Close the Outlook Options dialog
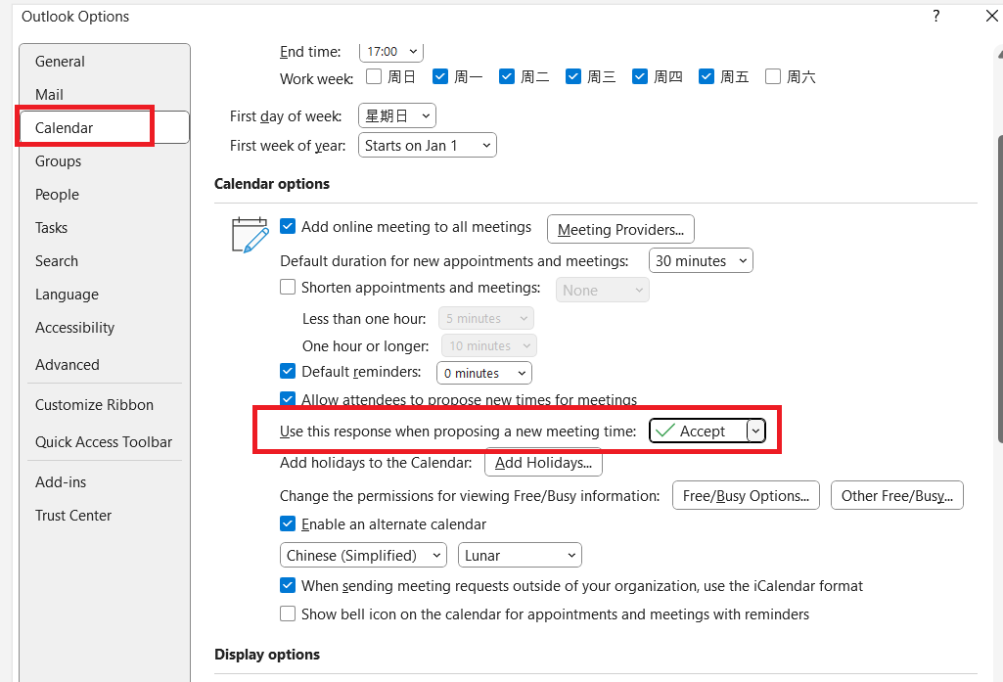Image resolution: width=1003 pixels, height=682 pixels. [991, 16]
